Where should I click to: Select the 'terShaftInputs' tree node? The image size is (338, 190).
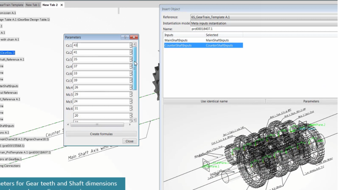pyautogui.click(x=9, y=86)
